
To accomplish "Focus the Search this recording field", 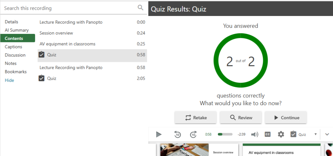I will click(70, 8).
